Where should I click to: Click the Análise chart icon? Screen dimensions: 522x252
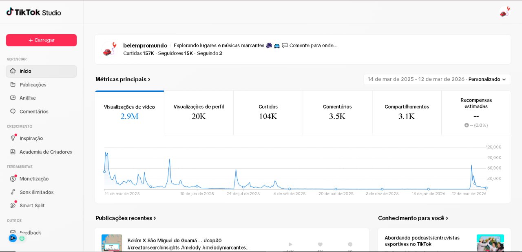tap(13, 98)
